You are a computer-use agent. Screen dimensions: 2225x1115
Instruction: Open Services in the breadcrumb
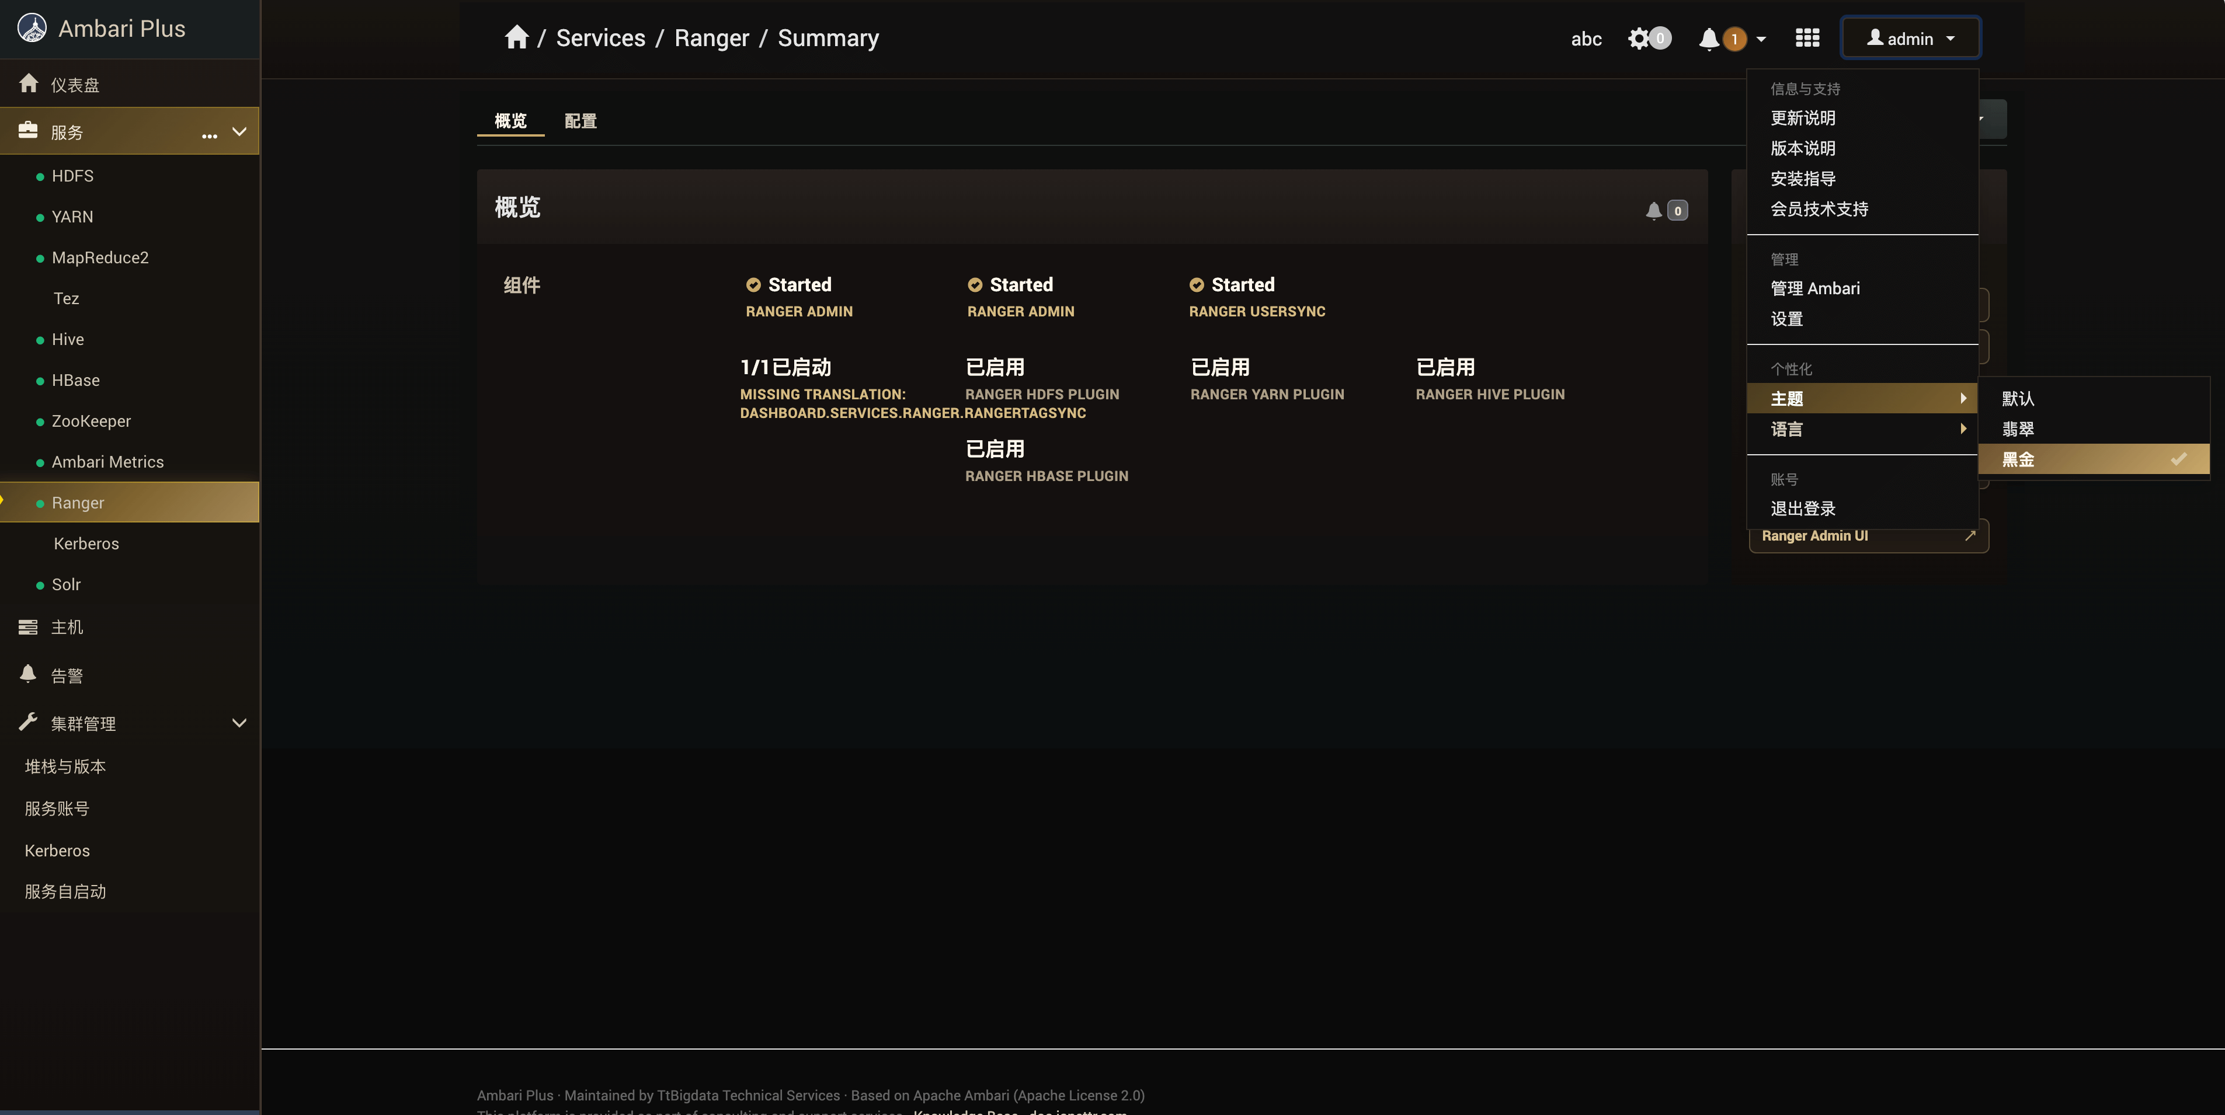tap(600, 38)
